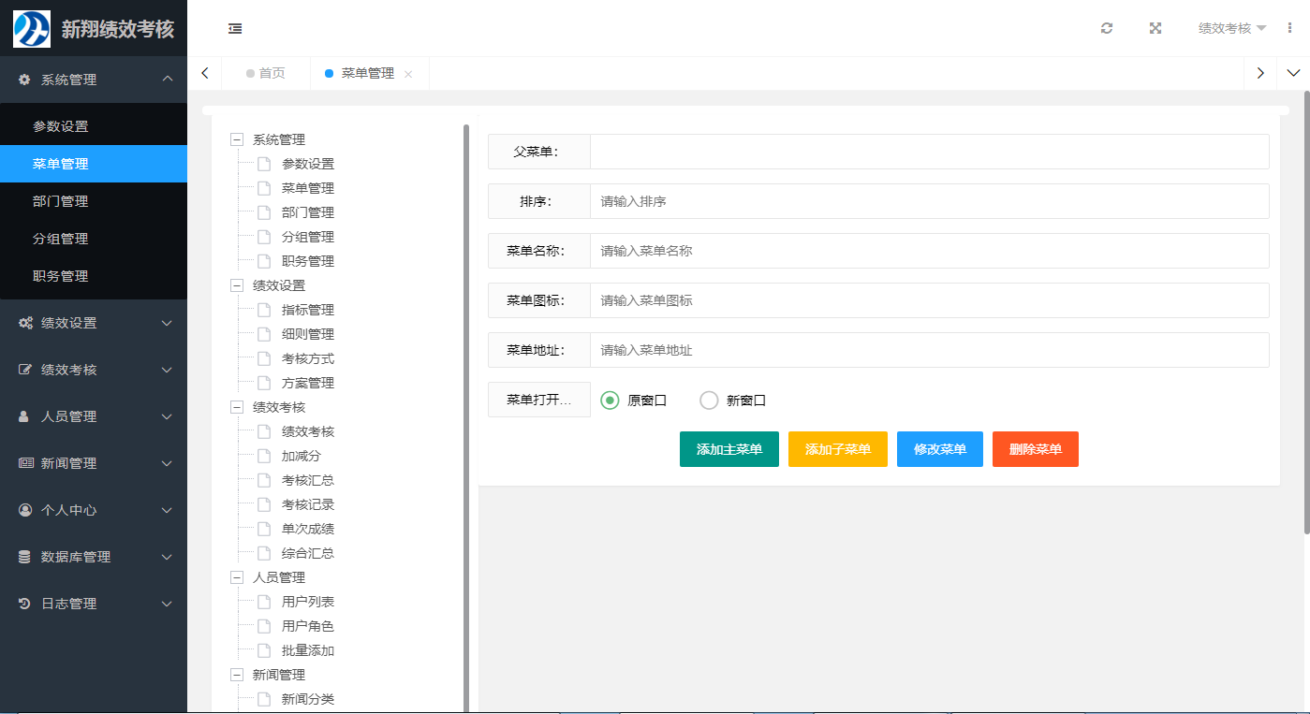Click the 系统管理 gear icon in sidebar
The image size is (1310, 714).
26,80
